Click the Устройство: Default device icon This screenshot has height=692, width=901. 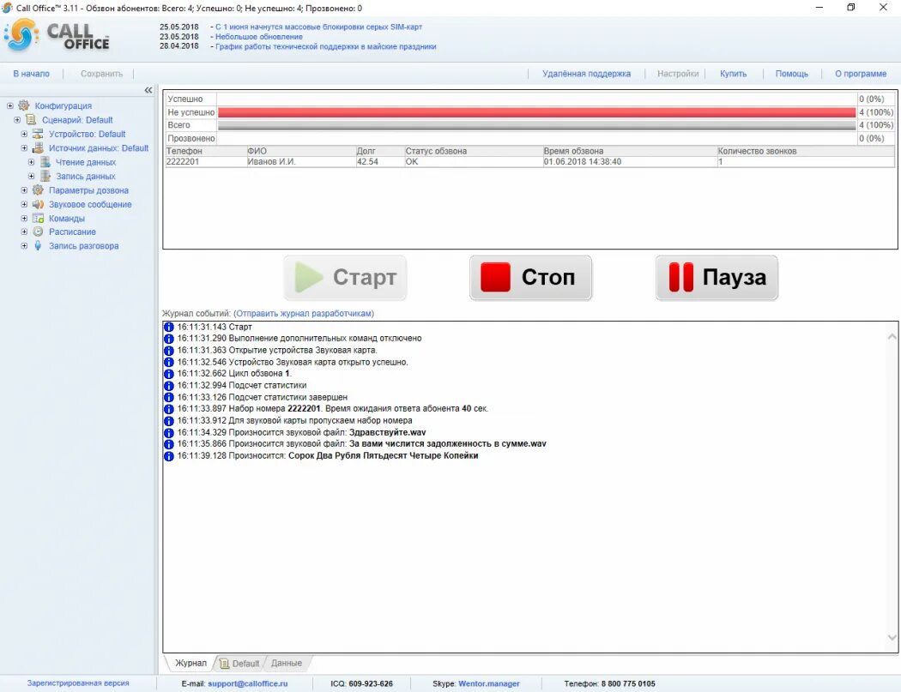(x=38, y=134)
